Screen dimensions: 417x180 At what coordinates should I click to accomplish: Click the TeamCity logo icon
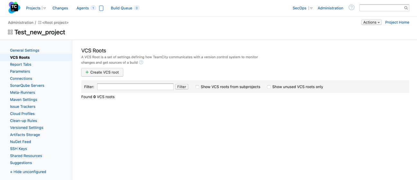pyautogui.click(x=14, y=8)
